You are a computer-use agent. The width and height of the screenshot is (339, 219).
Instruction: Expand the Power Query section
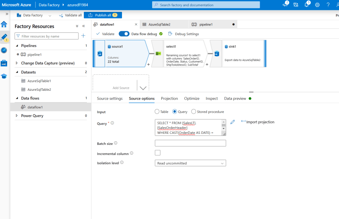tap(17, 116)
